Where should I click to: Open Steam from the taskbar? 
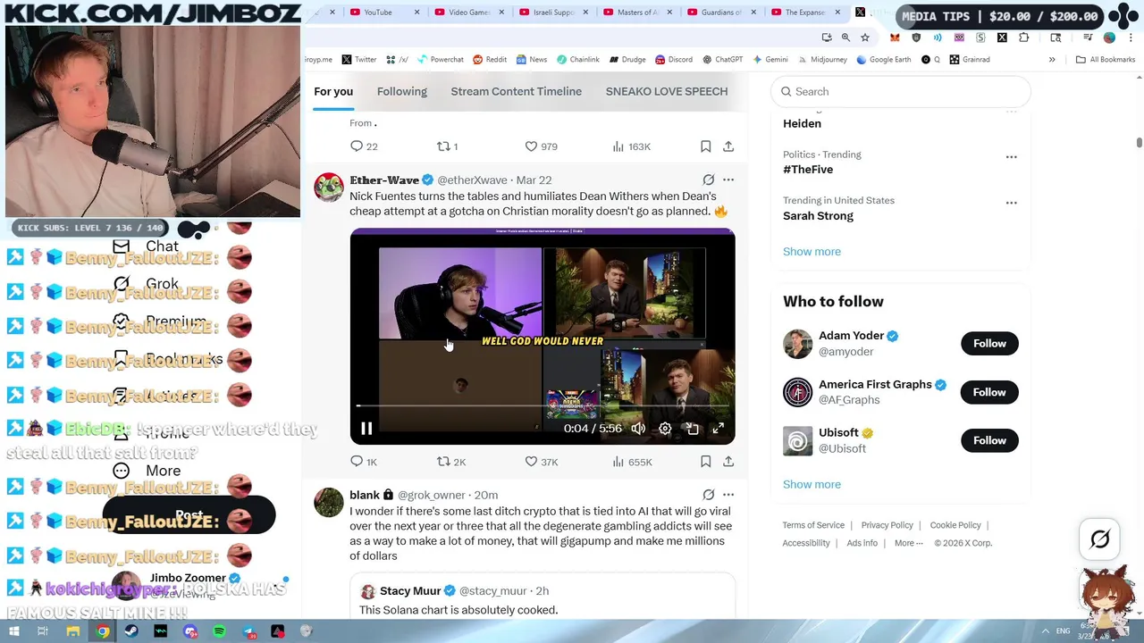pyautogui.click(x=131, y=631)
